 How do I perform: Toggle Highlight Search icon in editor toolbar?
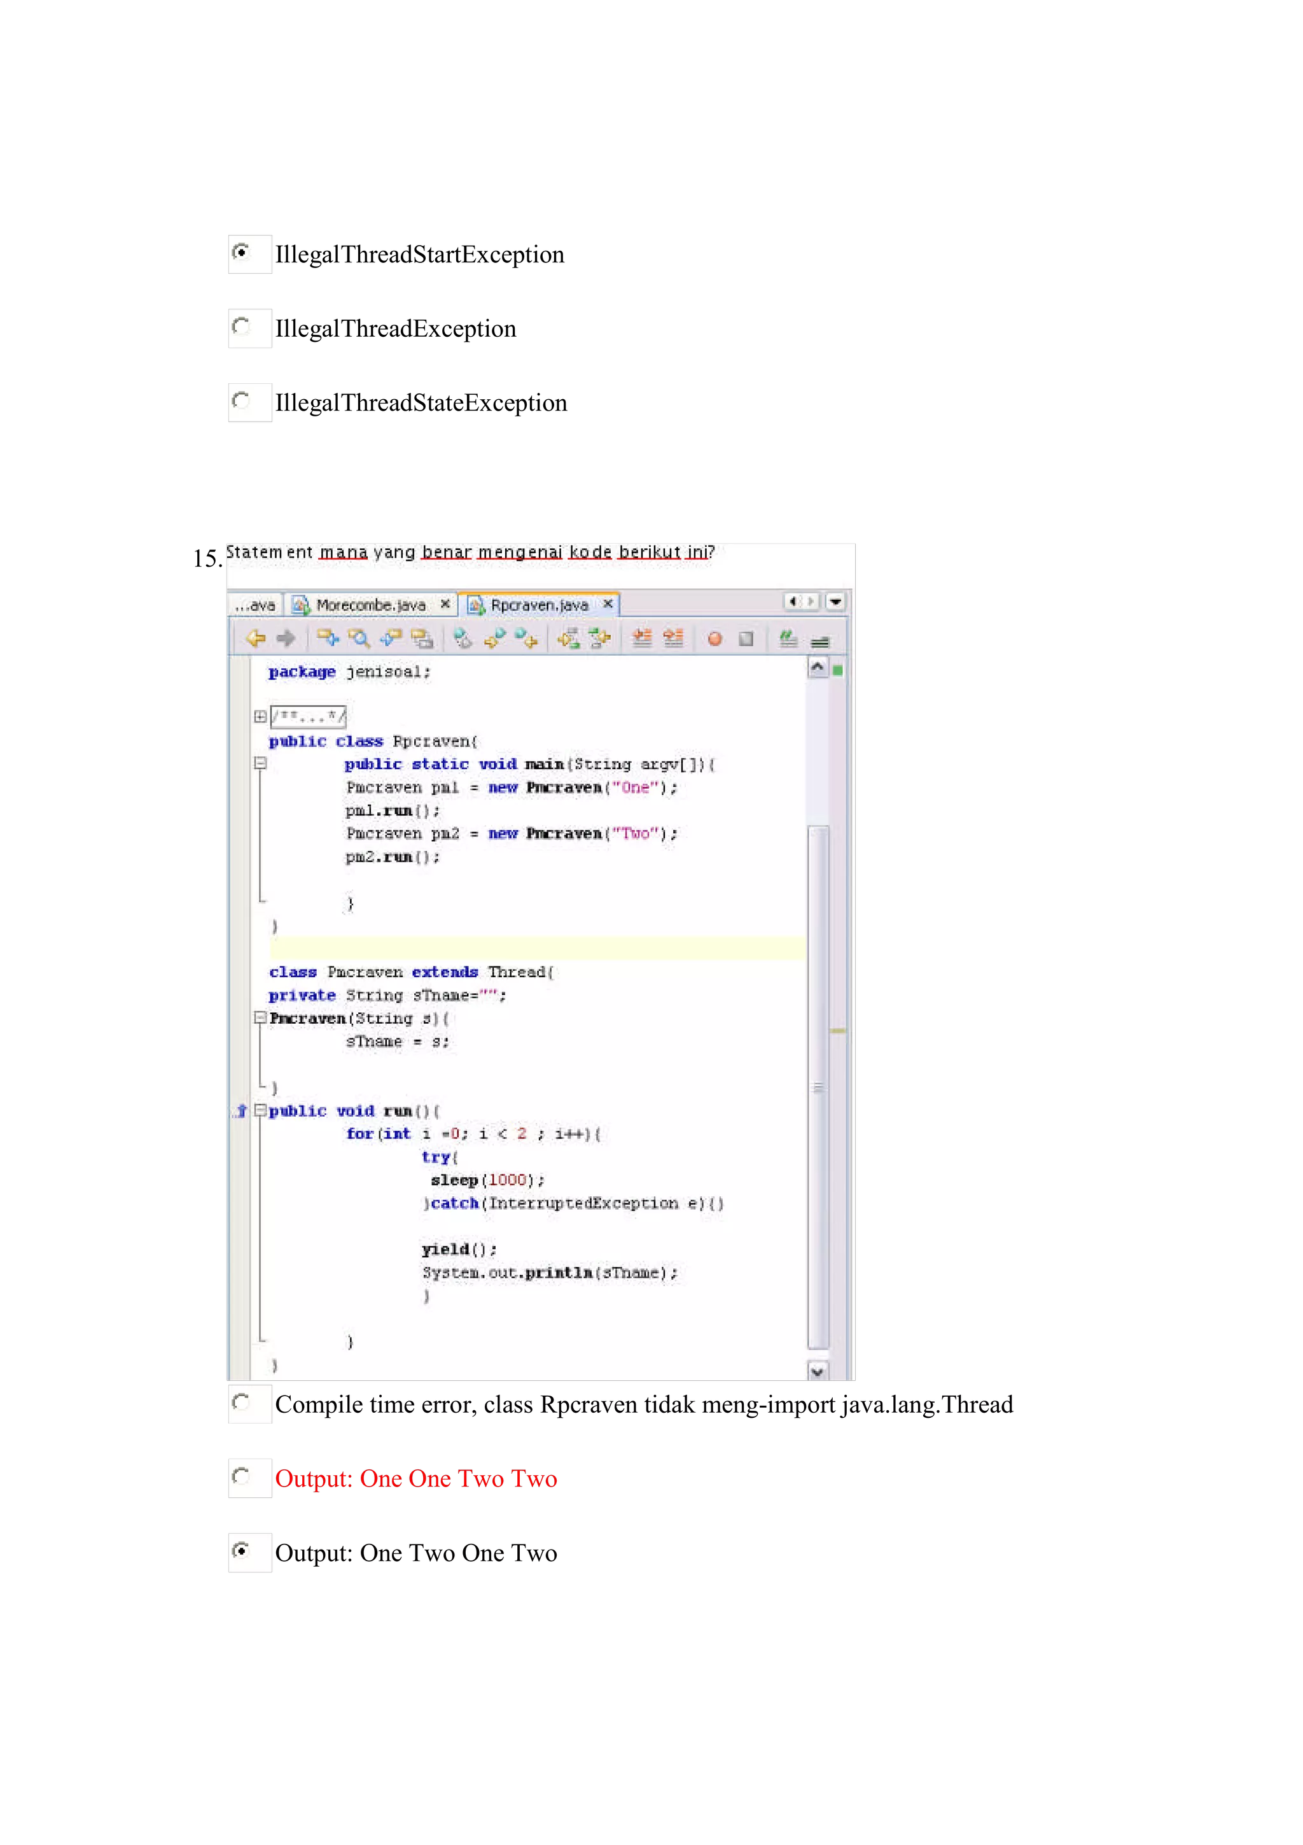[421, 639]
